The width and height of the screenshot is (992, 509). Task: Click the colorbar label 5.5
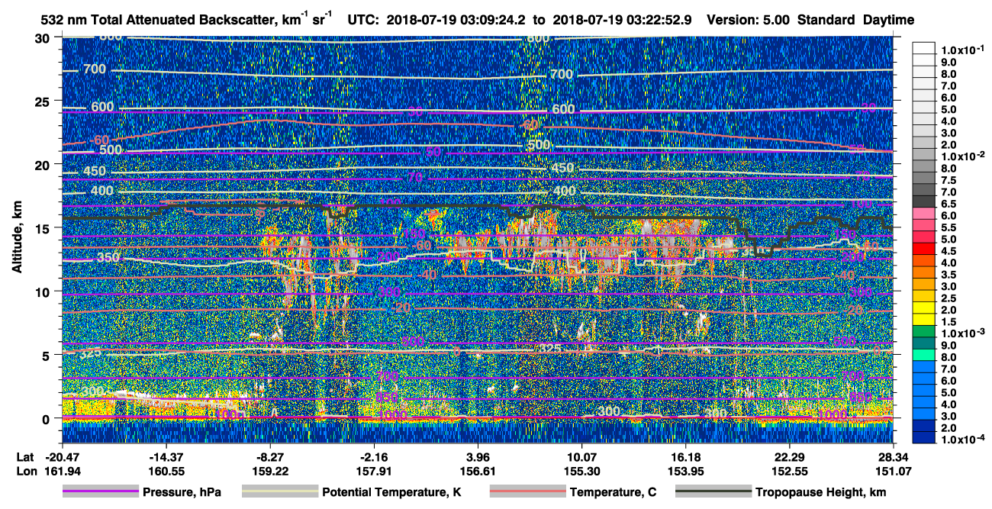[949, 227]
